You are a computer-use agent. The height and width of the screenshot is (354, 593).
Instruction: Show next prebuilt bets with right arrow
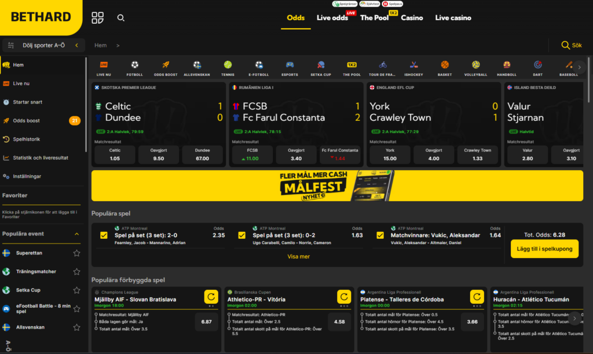coord(574,319)
